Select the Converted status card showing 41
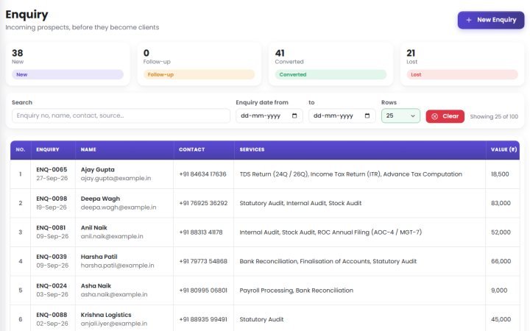Image resolution: width=530 pixels, height=331 pixels. click(x=331, y=64)
